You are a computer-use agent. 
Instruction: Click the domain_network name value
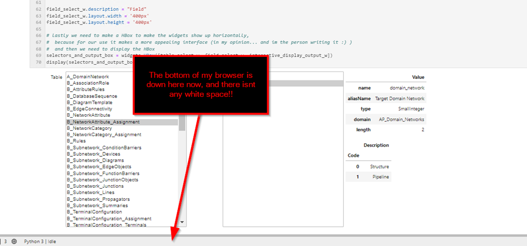(407, 88)
